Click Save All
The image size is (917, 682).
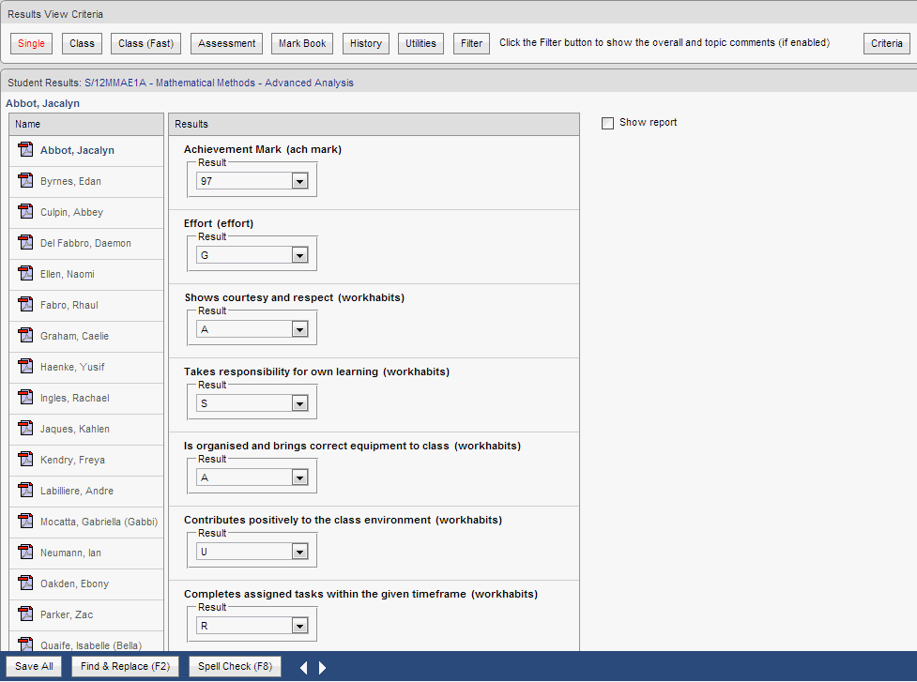(34, 666)
